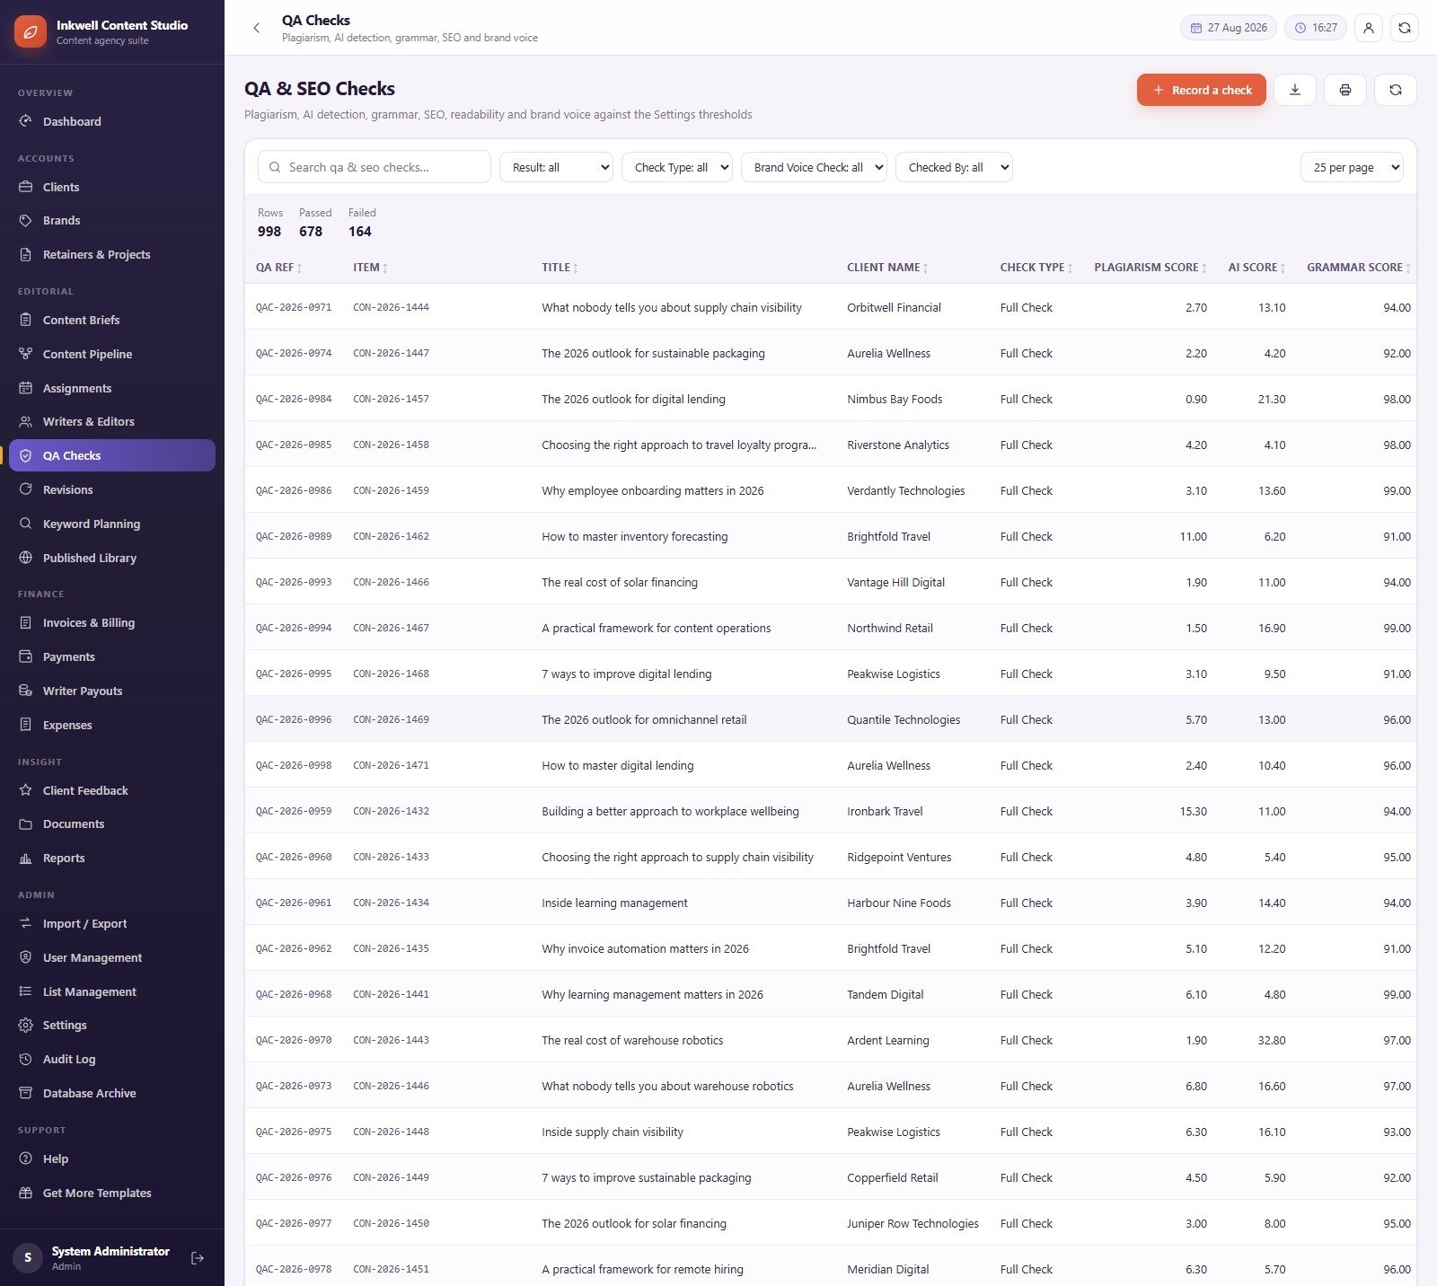Sort by the PLAGIARISM SCORE column
Image resolution: width=1437 pixels, height=1286 pixels.
[1150, 268]
